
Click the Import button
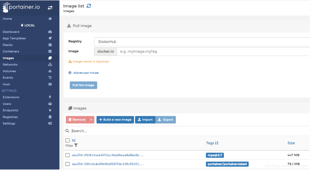145,120
